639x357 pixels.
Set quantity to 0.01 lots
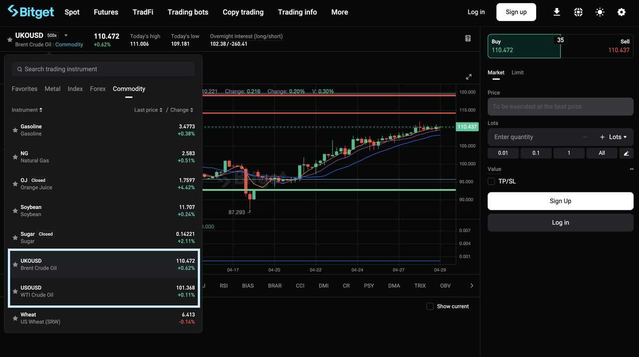point(503,153)
